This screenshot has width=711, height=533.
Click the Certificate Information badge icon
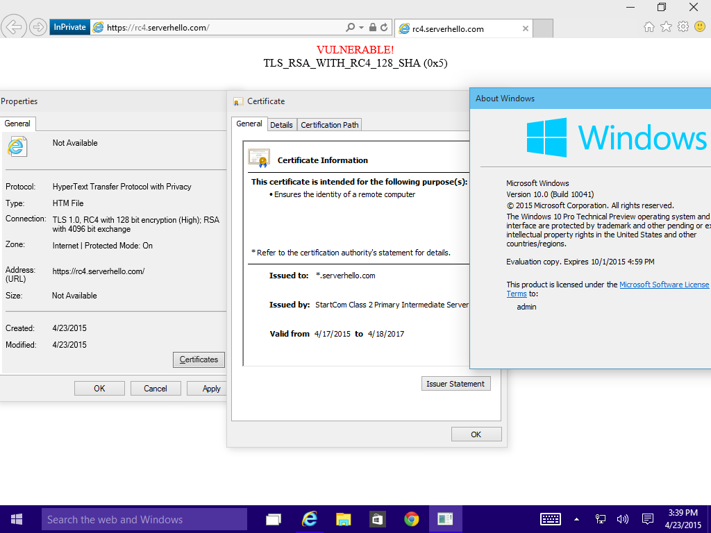tap(259, 158)
